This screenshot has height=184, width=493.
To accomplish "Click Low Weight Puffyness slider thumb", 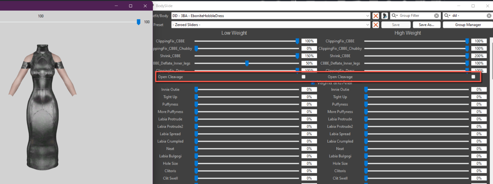I will tap(196, 104).
